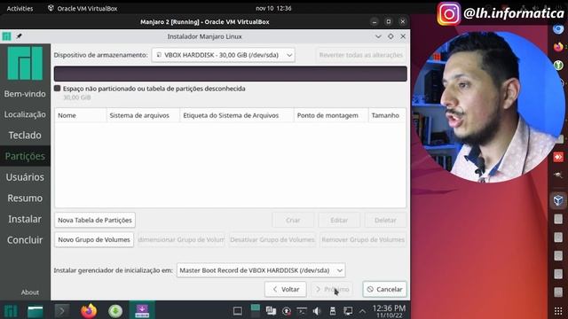Select the Bem-vindo step in sidebar

25,94
